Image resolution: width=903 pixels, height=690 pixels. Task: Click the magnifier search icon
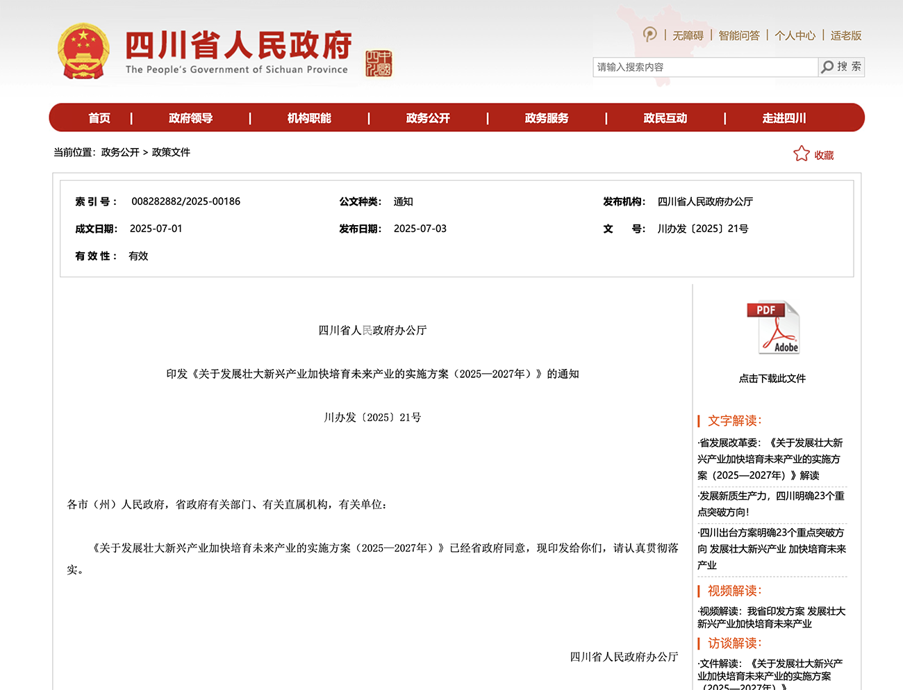tap(827, 67)
